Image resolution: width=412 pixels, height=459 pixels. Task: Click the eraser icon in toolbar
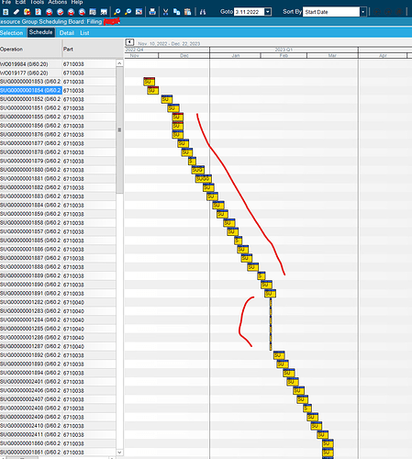(17, 12)
